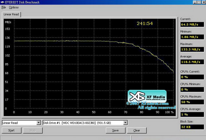Click the CPU% Minimum value 0 %

click(192, 90)
